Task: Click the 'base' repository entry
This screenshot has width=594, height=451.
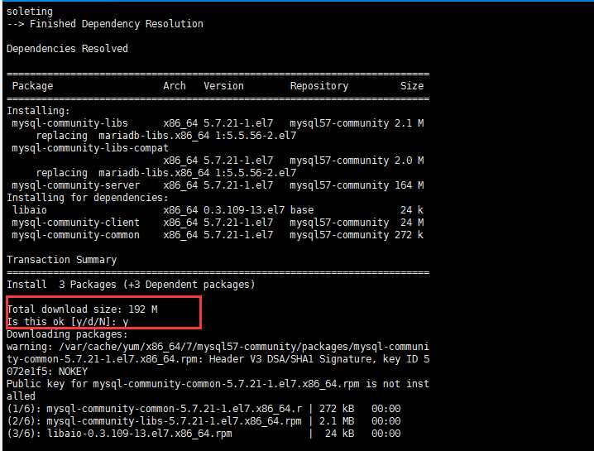Action: (302, 210)
